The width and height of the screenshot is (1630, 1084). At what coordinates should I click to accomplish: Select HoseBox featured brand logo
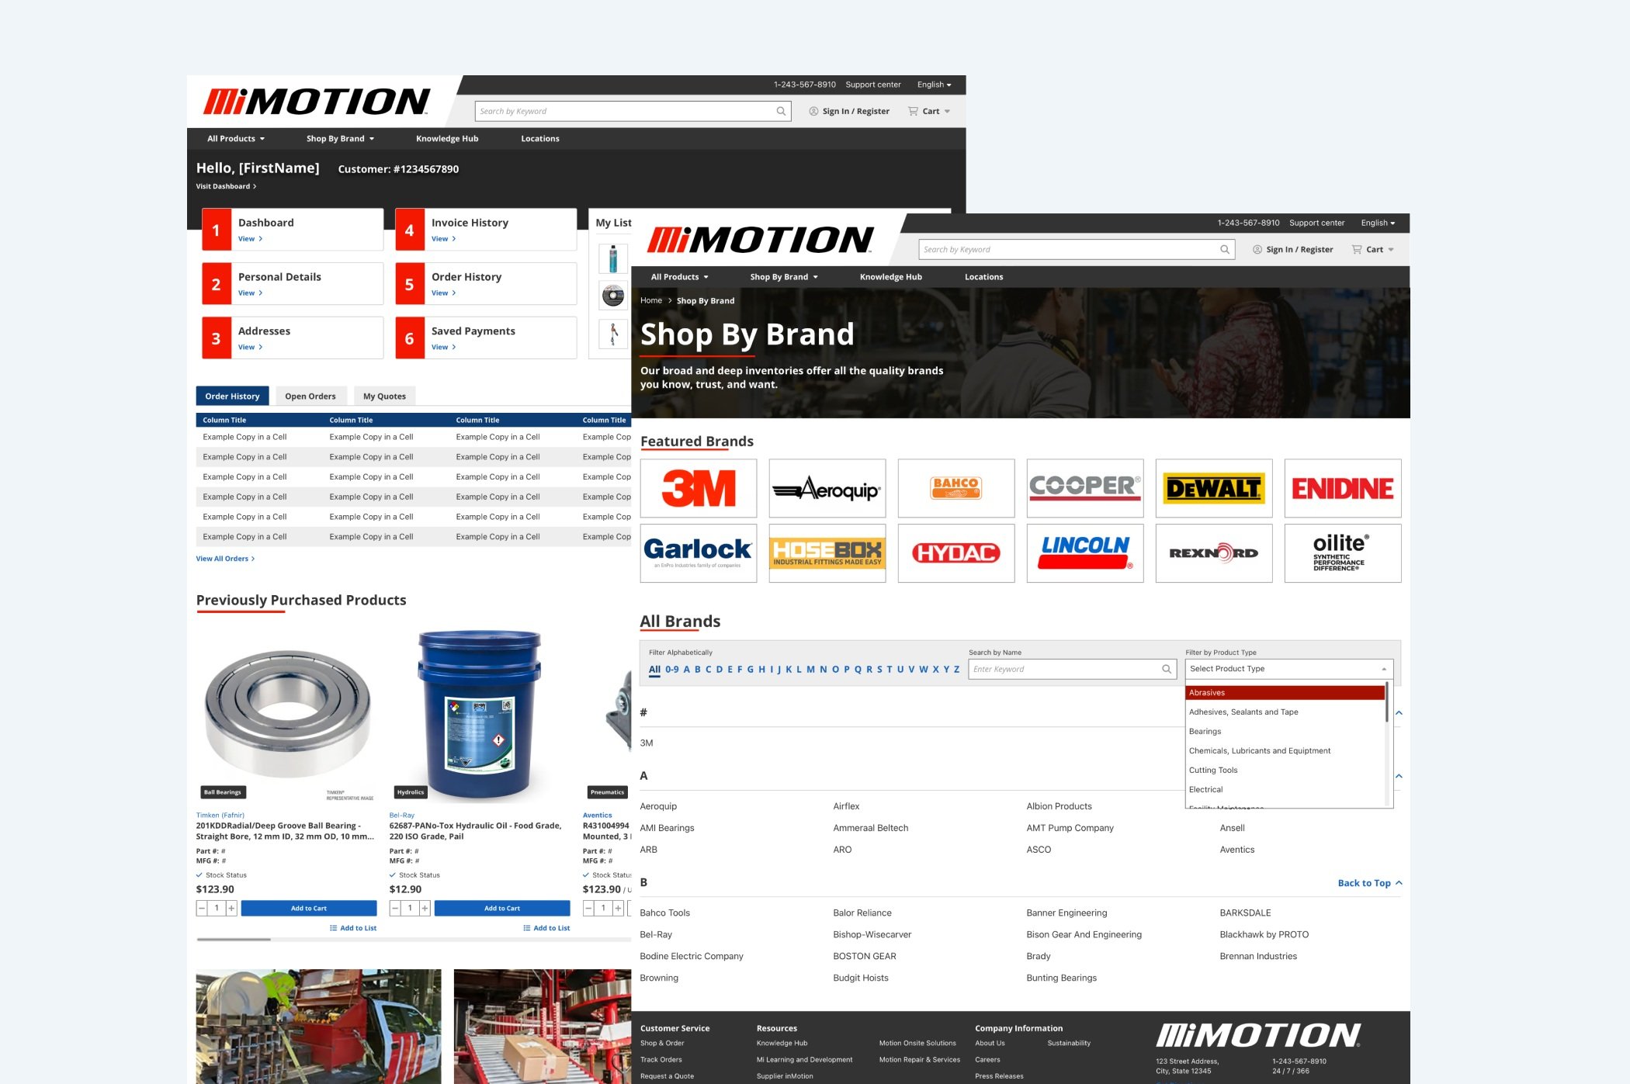[827, 553]
